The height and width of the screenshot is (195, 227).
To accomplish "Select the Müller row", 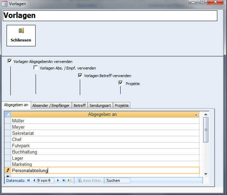I will (105, 121).
